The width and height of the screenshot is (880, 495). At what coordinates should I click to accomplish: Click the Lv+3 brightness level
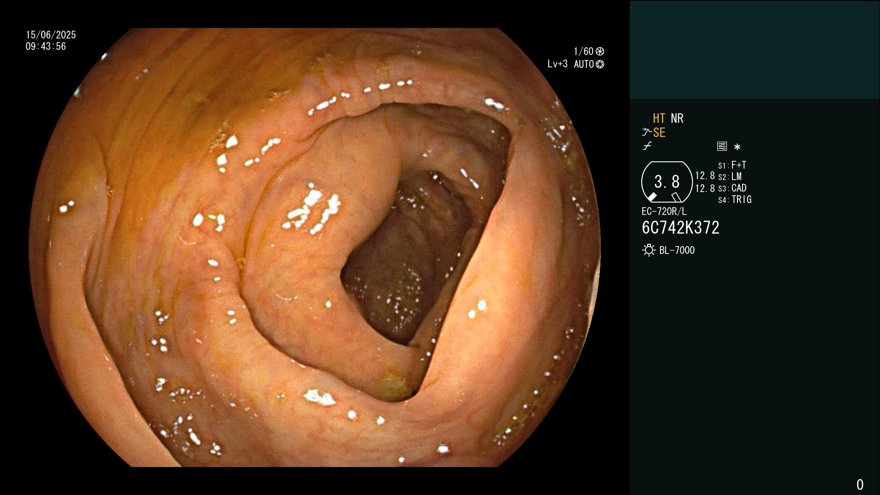557,64
